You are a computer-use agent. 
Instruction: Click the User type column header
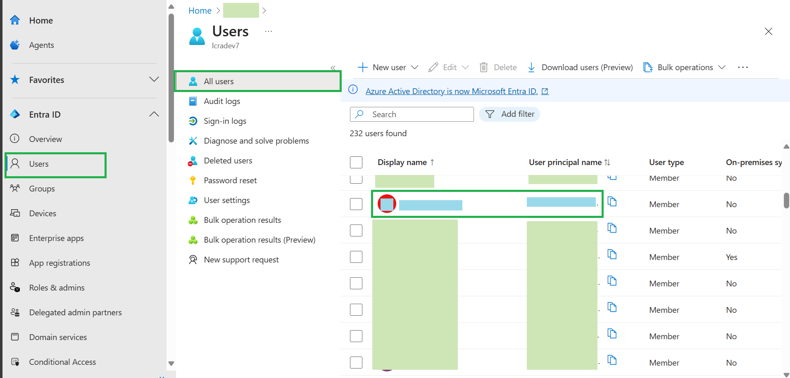coord(666,162)
